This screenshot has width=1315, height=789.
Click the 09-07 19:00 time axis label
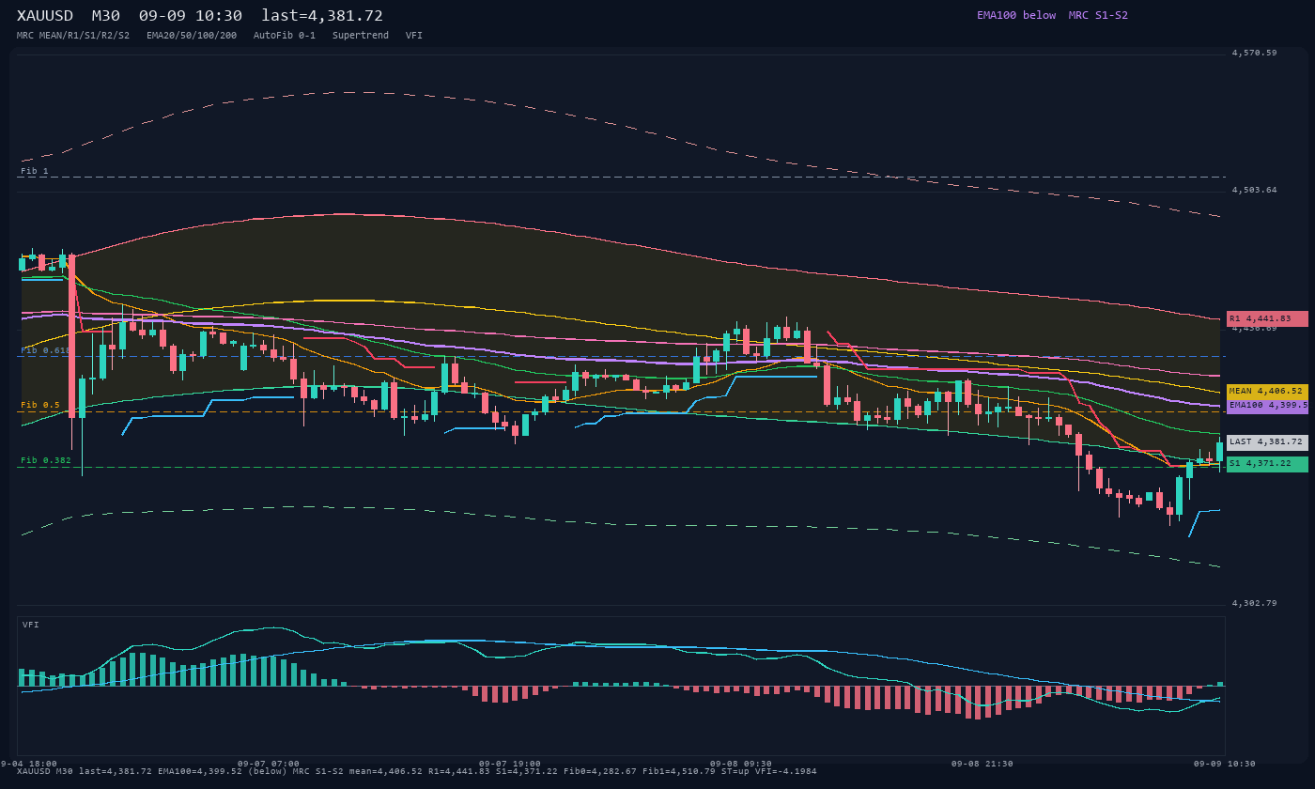(x=510, y=764)
